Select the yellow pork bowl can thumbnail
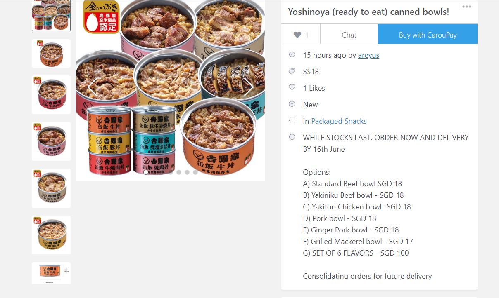Viewport: 499px width, 298px height. click(51, 235)
